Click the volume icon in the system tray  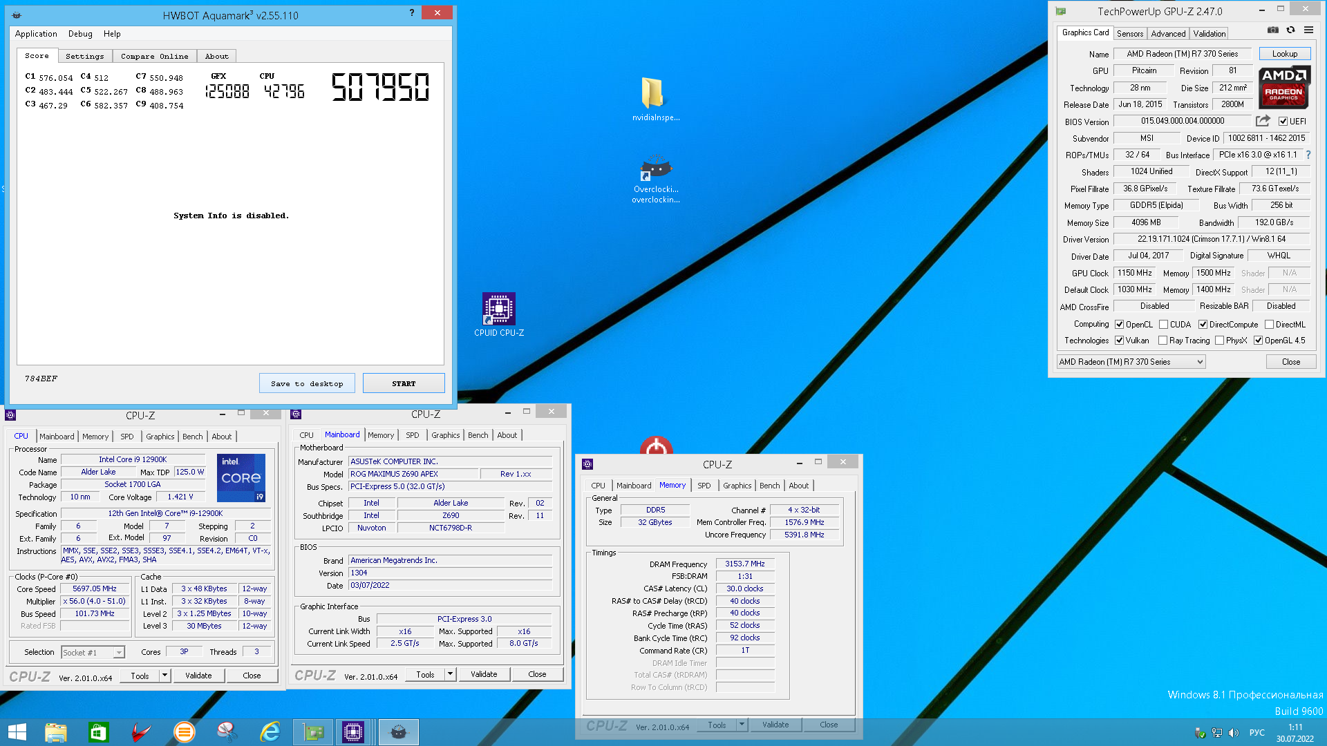pos(1233,733)
